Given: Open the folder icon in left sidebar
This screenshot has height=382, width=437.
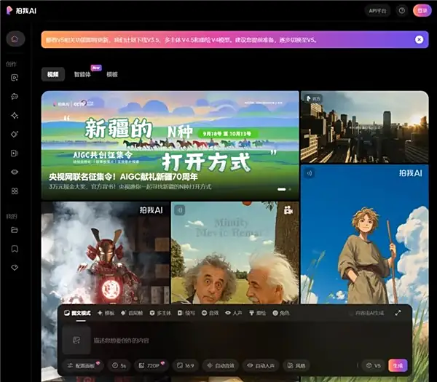Looking at the screenshot, I should point(15,230).
